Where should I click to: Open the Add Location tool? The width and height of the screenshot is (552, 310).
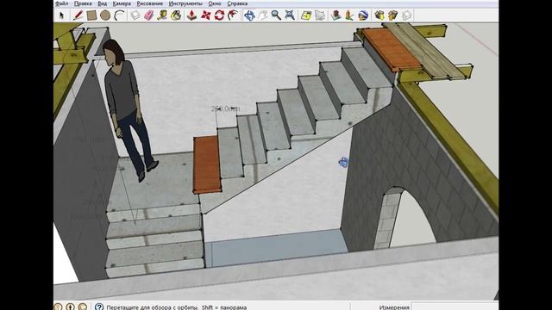(306, 15)
